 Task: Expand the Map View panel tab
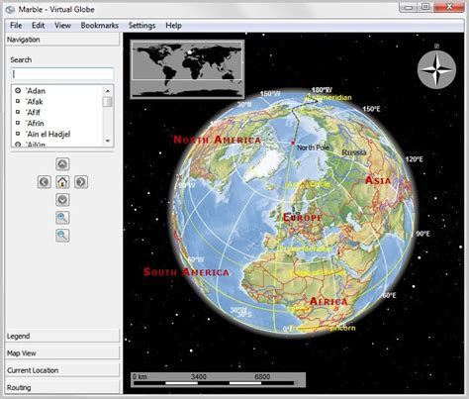click(x=62, y=353)
